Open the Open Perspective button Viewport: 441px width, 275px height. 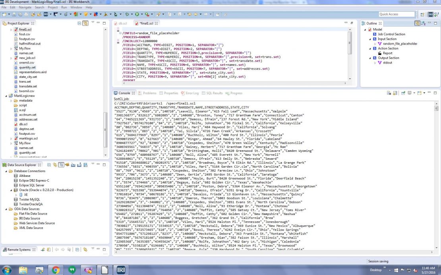click(422, 14)
